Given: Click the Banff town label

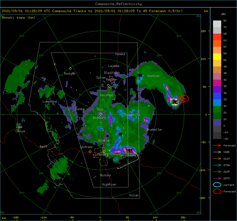Looking at the screenshot, I should click(x=43, y=146).
